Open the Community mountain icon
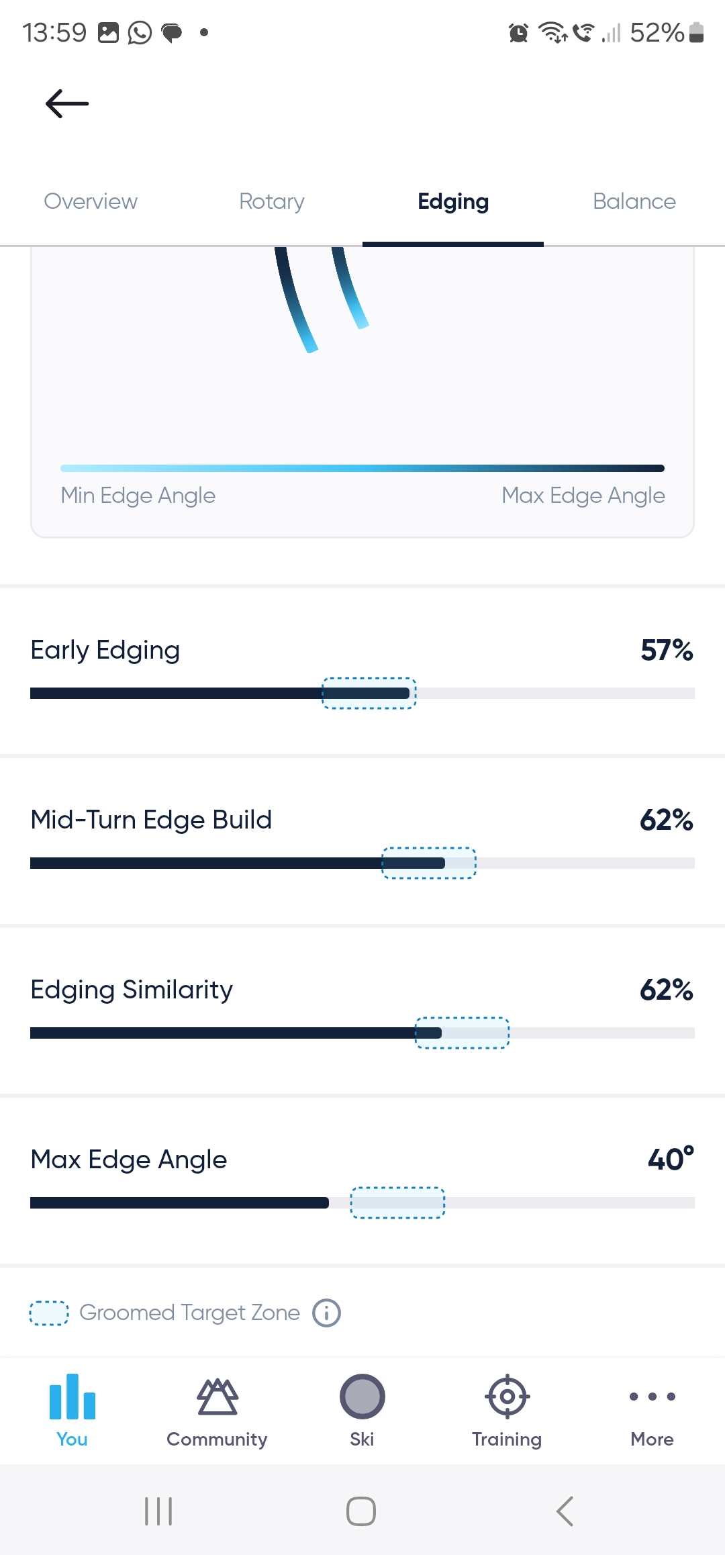This screenshot has width=725, height=1555. click(217, 1397)
